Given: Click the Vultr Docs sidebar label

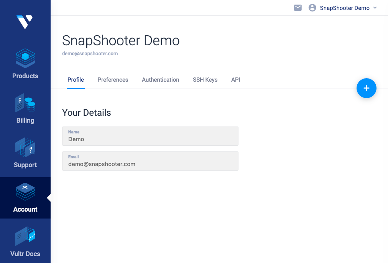Looking at the screenshot, I should coord(25,254).
